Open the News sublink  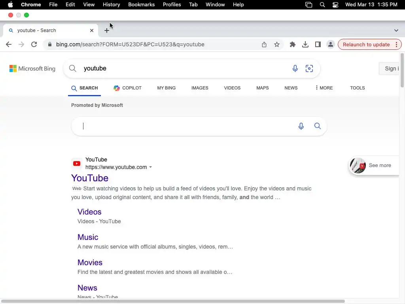tap(87, 288)
